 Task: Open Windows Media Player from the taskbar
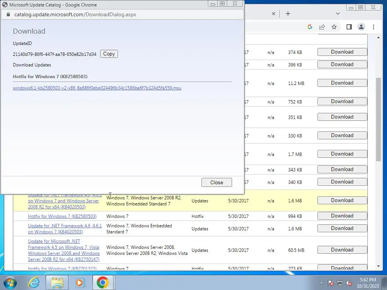tap(79, 282)
